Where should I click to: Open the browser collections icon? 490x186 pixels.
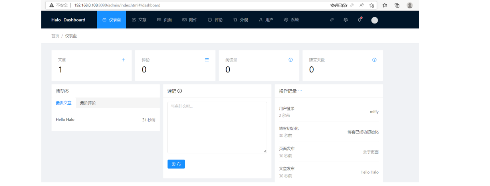(397, 5)
